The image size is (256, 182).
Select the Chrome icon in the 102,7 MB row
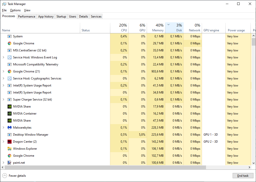(x=10, y=156)
